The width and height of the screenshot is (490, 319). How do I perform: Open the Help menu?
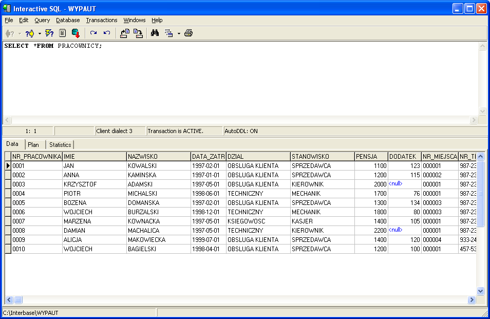tap(157, 20)
